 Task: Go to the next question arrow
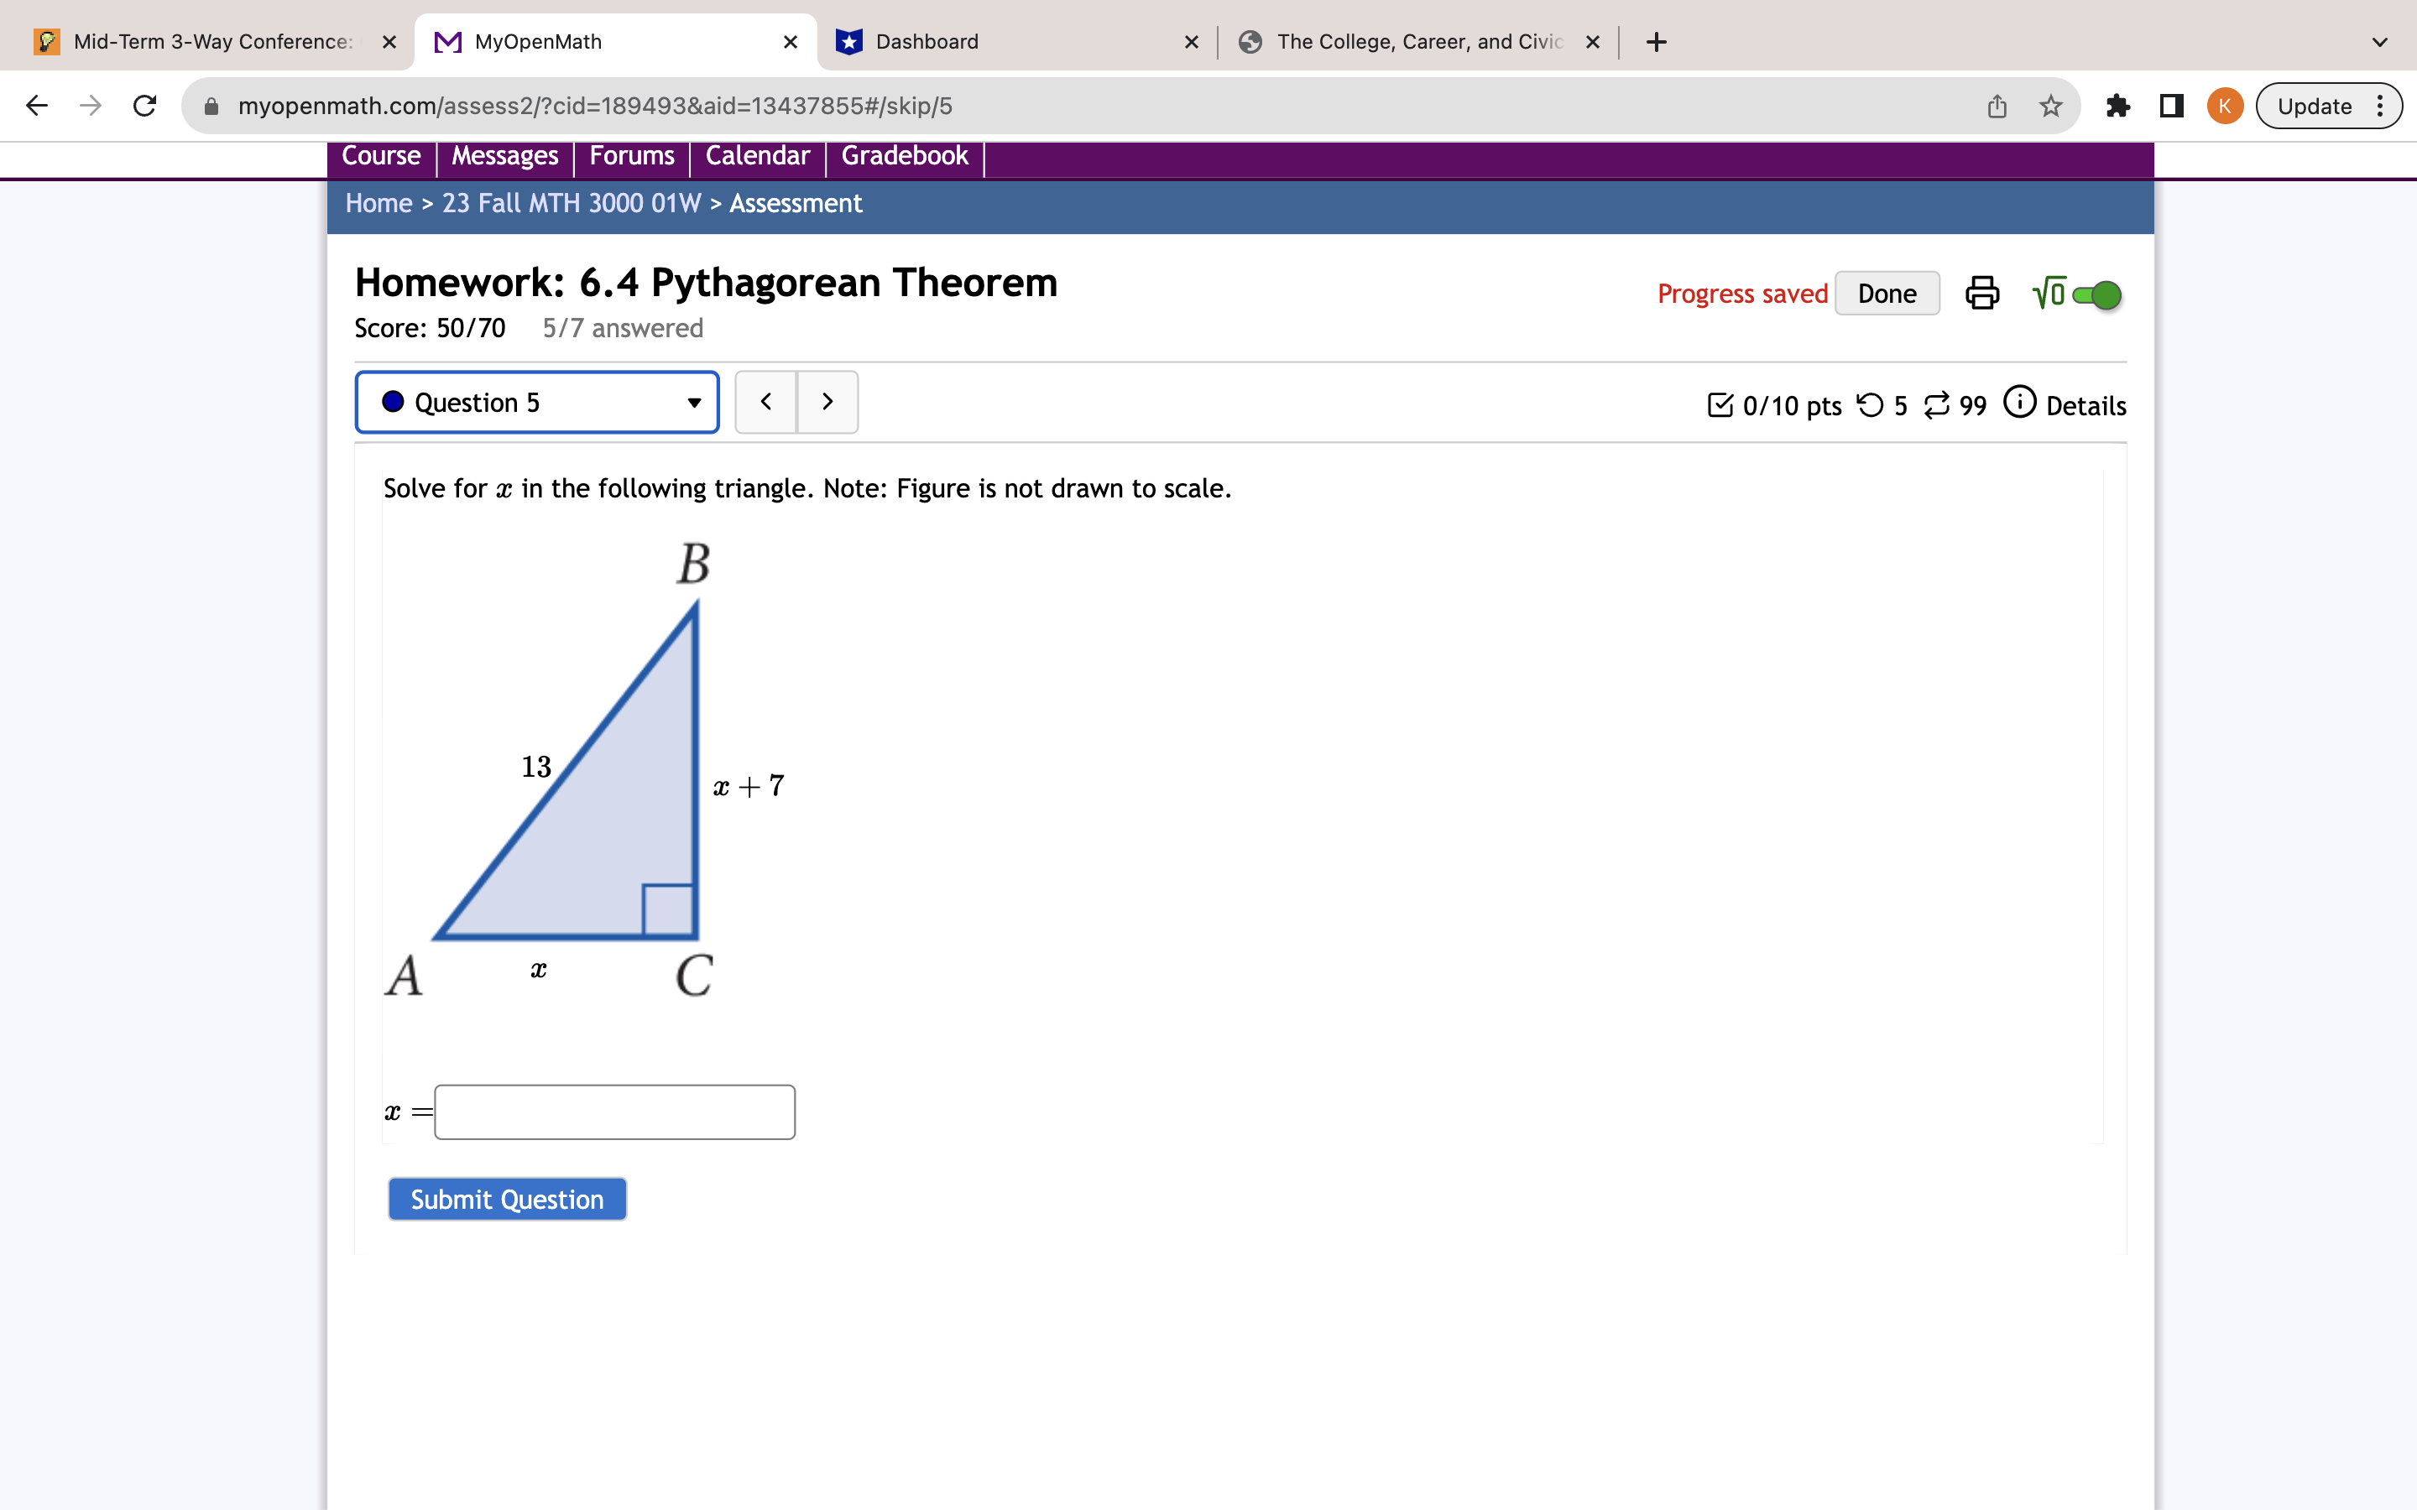click(827, 403)
